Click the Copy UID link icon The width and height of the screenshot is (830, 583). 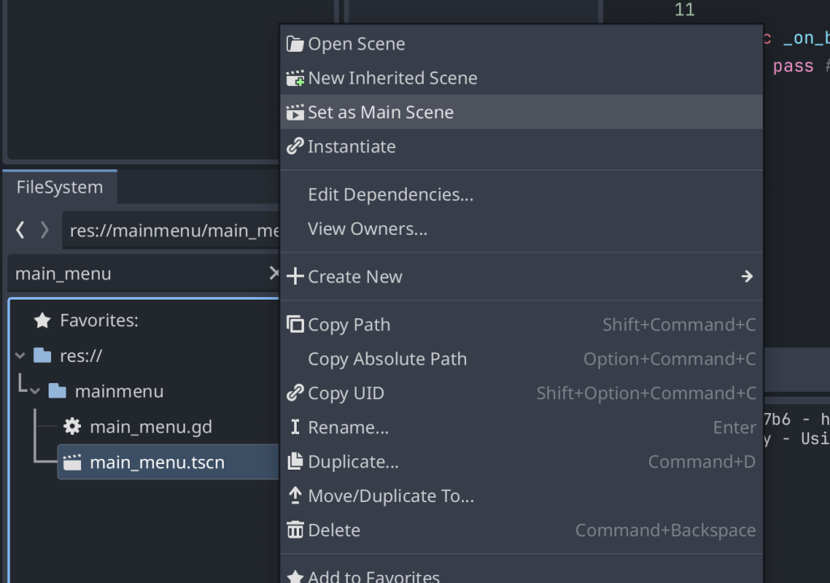pyautogui.click(x=295, y=394)
